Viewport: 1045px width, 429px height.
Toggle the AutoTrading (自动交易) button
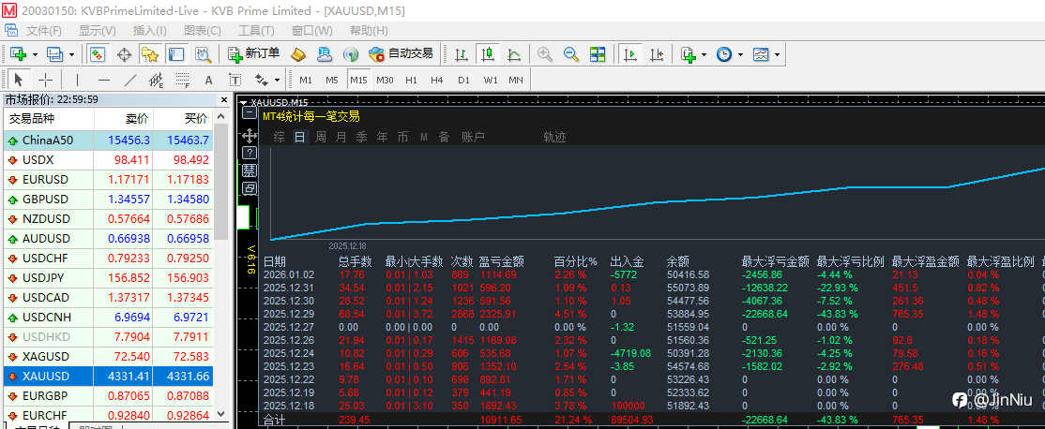tap(401, 54)
